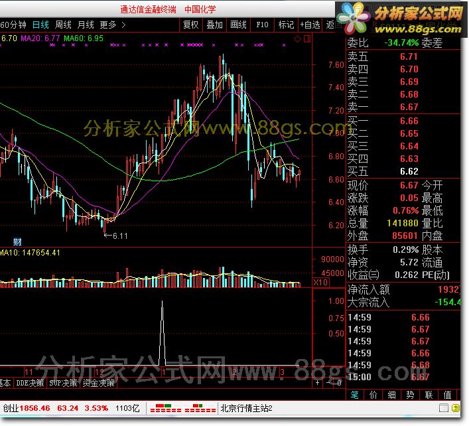Viewport: 469px width, 426px height.
Task: Click 换手 value 0.29%
Action: click(405, 249)
